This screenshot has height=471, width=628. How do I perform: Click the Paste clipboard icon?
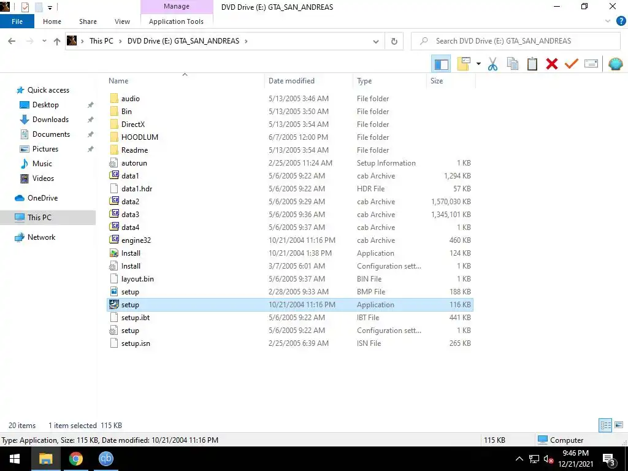(532, 64)
